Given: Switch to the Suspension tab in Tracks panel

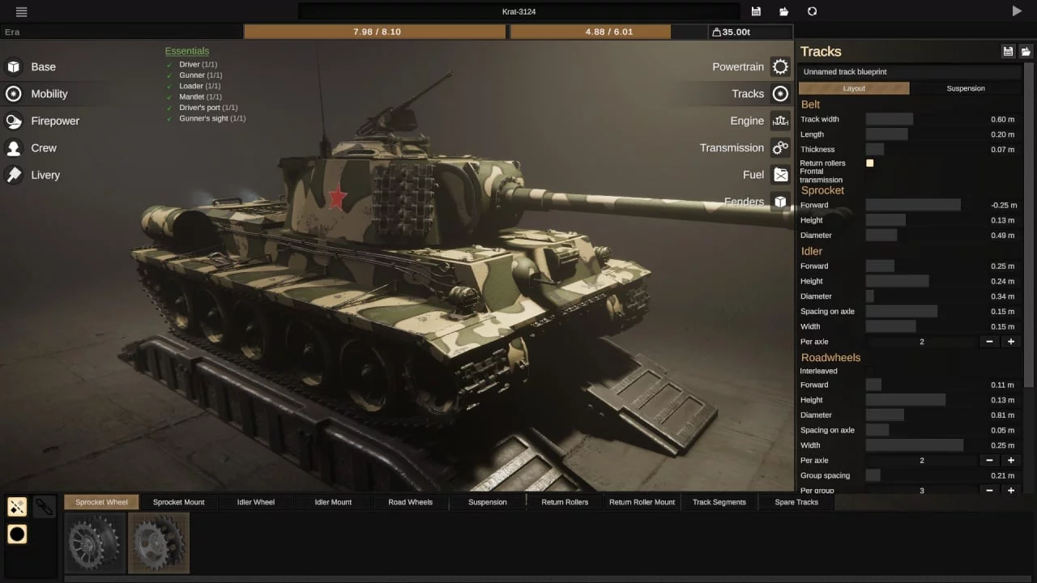Looking at the screenshot, I should tap(966, 88).
